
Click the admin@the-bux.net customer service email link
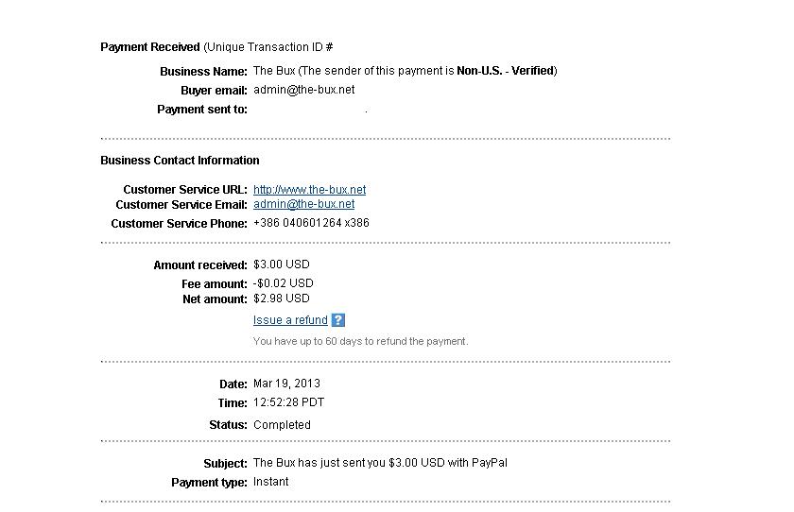coord(303,204)
